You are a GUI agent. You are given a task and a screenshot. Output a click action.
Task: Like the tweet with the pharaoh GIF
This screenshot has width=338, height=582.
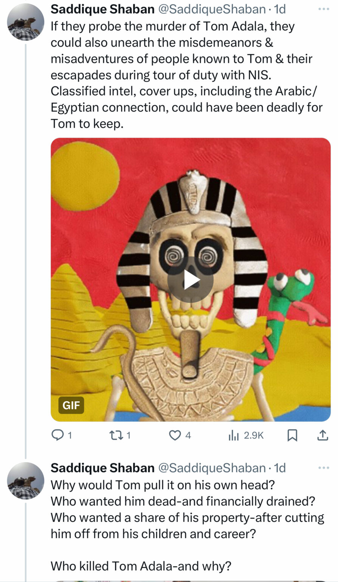pyautogui.click(x=175, y=435)
